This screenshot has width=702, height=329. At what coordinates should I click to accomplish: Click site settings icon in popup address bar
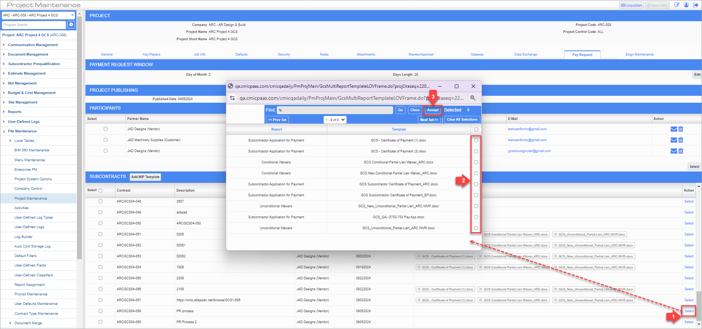tap(232, 98)
